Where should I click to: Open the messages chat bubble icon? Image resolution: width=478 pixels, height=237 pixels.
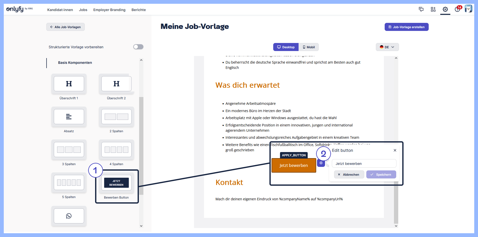pos(421,9)
